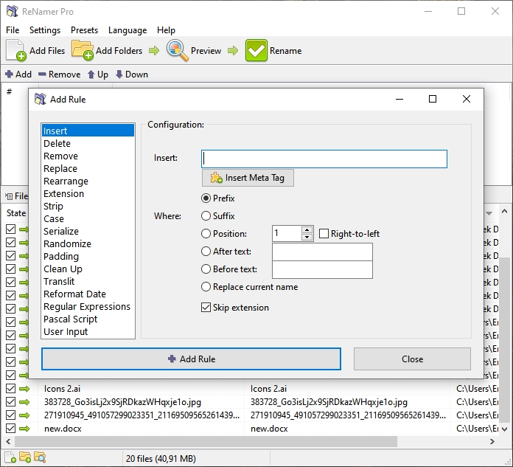Click the Remove rule button
Image resolution: width=513 pixels, height=467 pixels.
tap(59, 75)
